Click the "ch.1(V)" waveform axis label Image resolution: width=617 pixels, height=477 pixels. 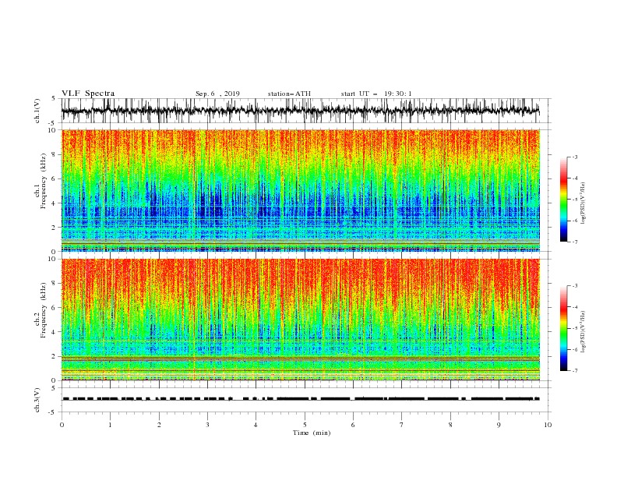pos(37,111)
